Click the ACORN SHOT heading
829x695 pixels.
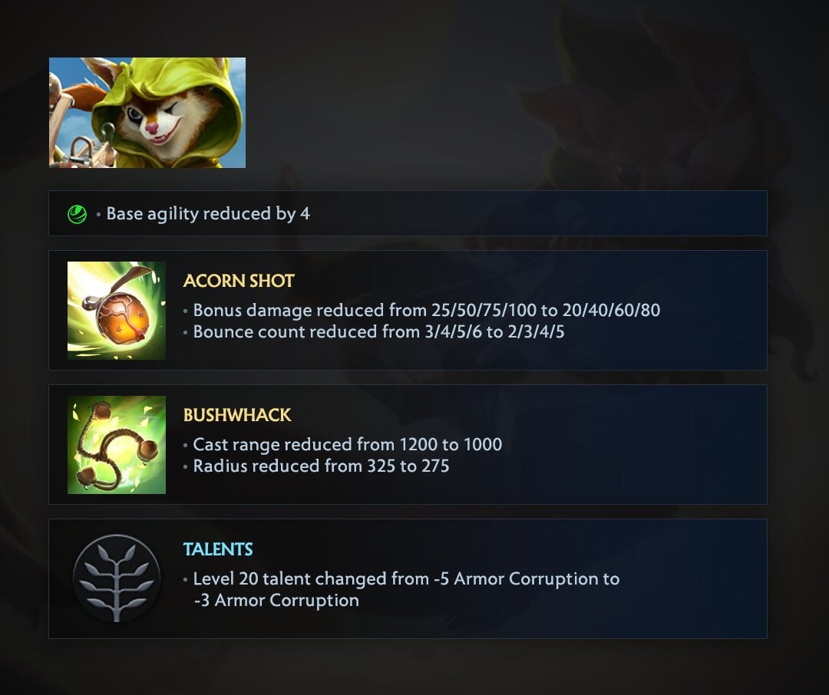tap(239, 281)
